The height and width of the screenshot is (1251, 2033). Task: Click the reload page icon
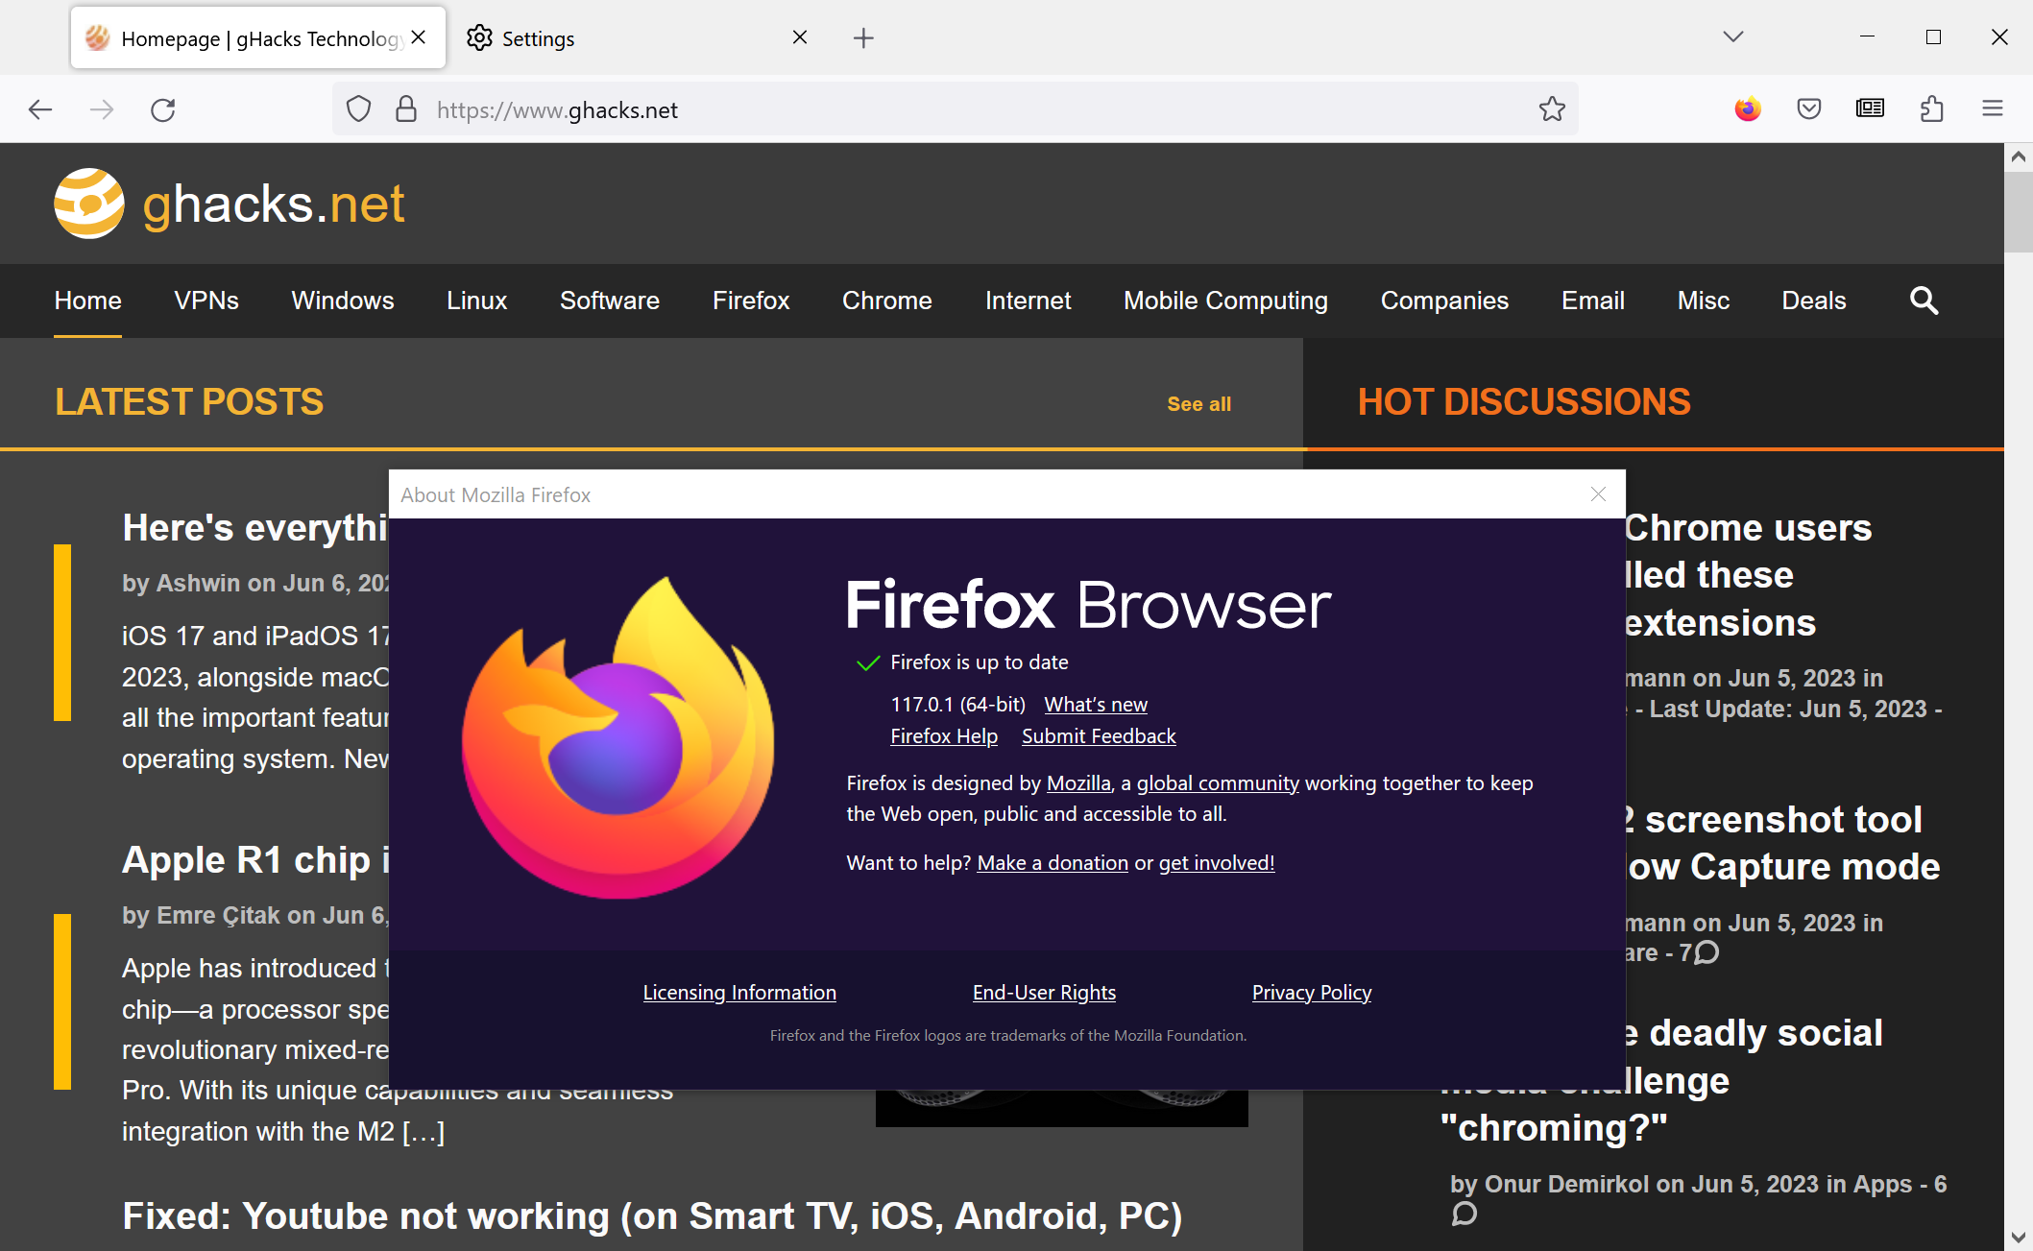pos(162,108)
